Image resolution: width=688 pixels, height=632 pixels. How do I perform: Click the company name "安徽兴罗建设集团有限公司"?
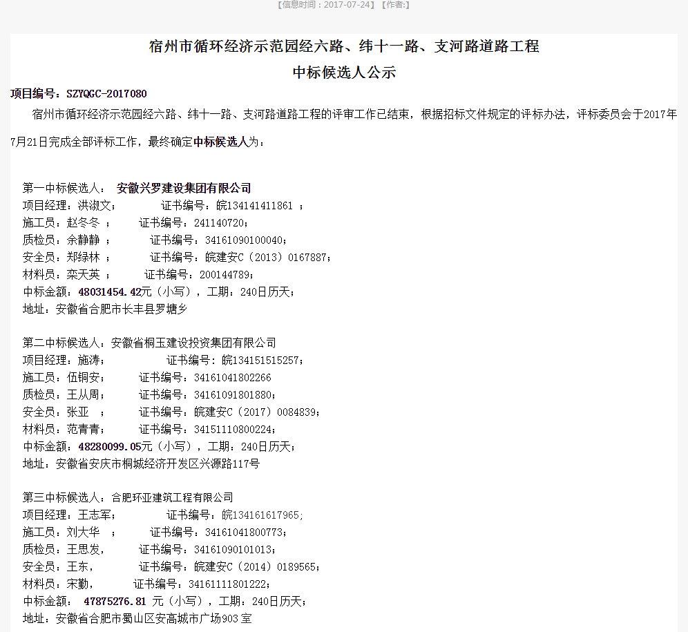coord(184,189)
